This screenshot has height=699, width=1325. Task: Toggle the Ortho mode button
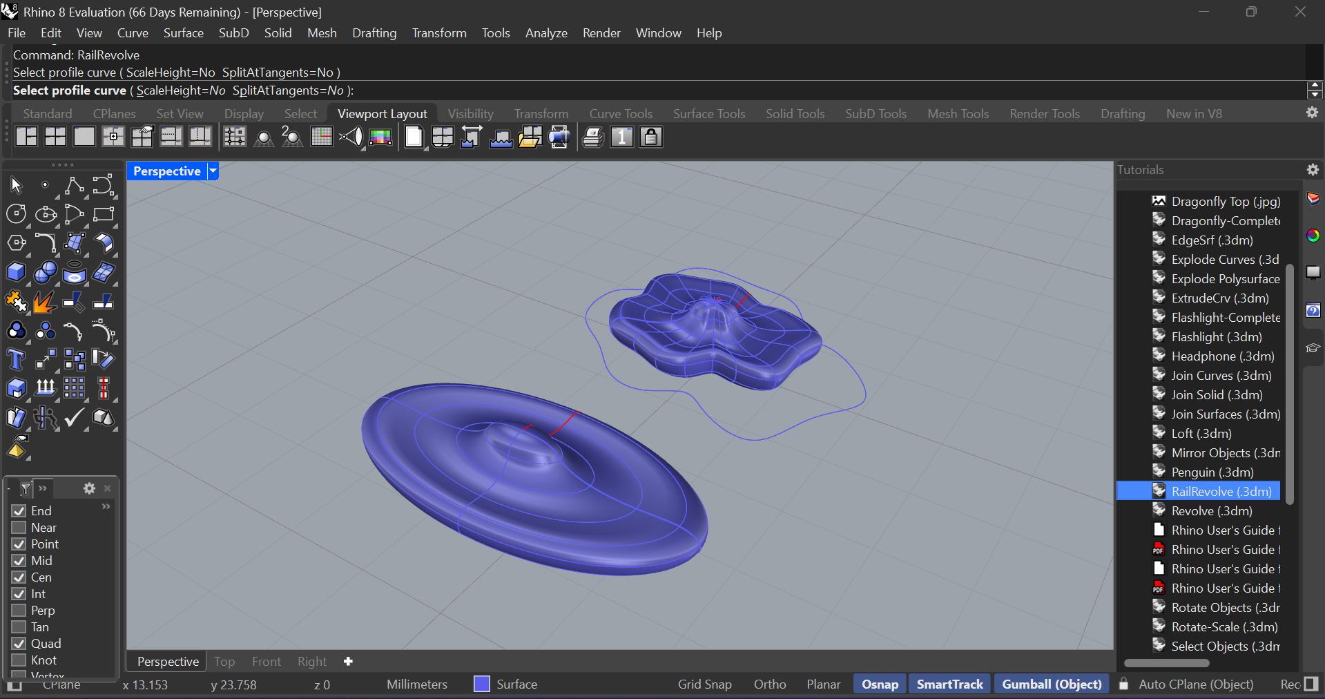tap(769, 684)
